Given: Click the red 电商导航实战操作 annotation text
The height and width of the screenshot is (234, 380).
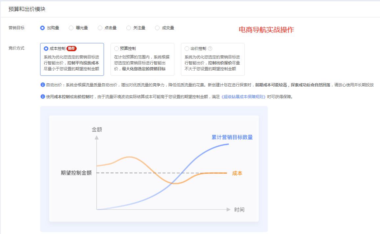Looking at the screenshot, I should coord(266,30).
